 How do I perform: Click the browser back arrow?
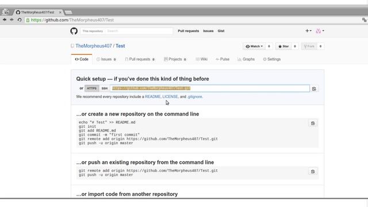click(5, 20)
